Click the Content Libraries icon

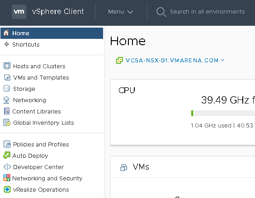click(7, 111)
